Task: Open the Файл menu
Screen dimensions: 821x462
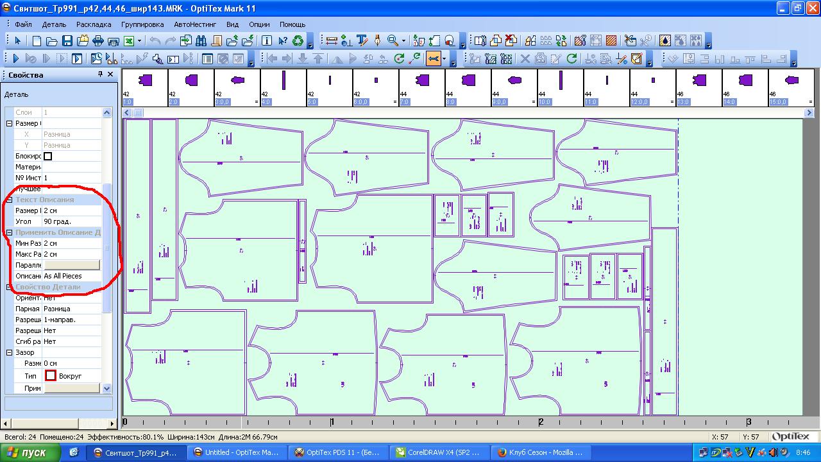Action: (23, 24)
